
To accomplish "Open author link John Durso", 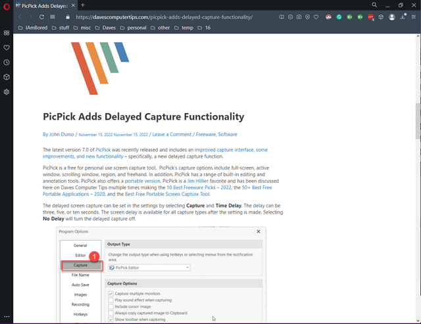I will point(61,134).
